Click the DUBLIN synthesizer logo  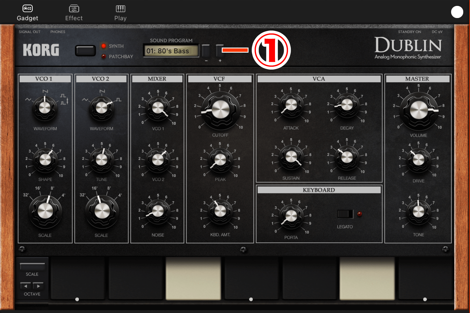408,48
